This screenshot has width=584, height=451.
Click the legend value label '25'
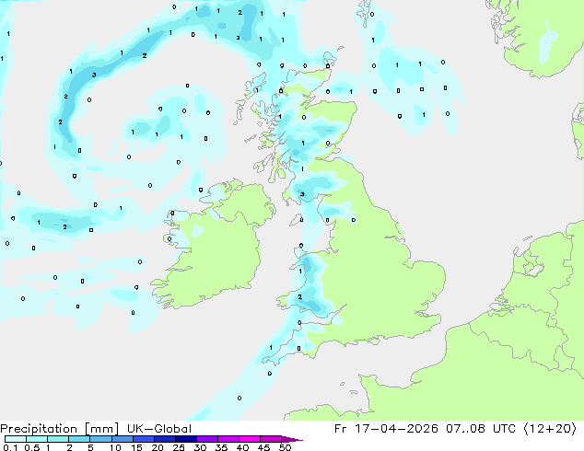pos(179,447)
